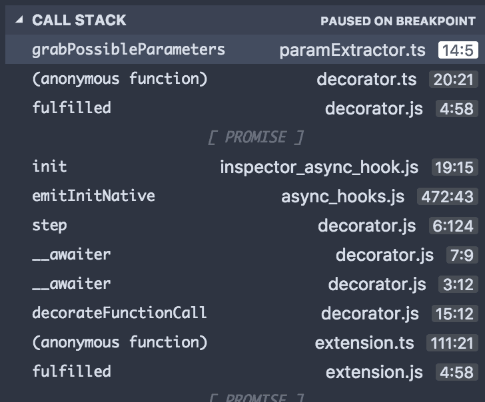Click the Paused on Breakpoint status label

pyautogui.click(x=398, y=21)
